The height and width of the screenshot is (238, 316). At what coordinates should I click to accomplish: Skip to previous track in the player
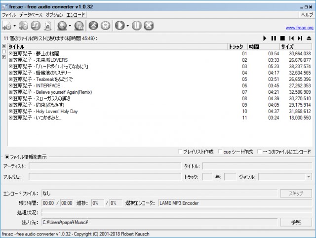coord(291,39)
